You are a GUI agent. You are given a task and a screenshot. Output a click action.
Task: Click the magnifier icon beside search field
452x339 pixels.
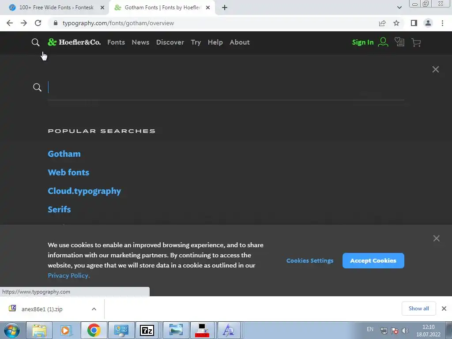coord(37,87)
